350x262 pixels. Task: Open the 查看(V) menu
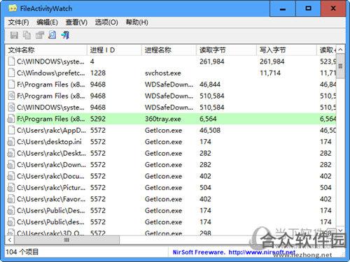[x=76, y=22]
